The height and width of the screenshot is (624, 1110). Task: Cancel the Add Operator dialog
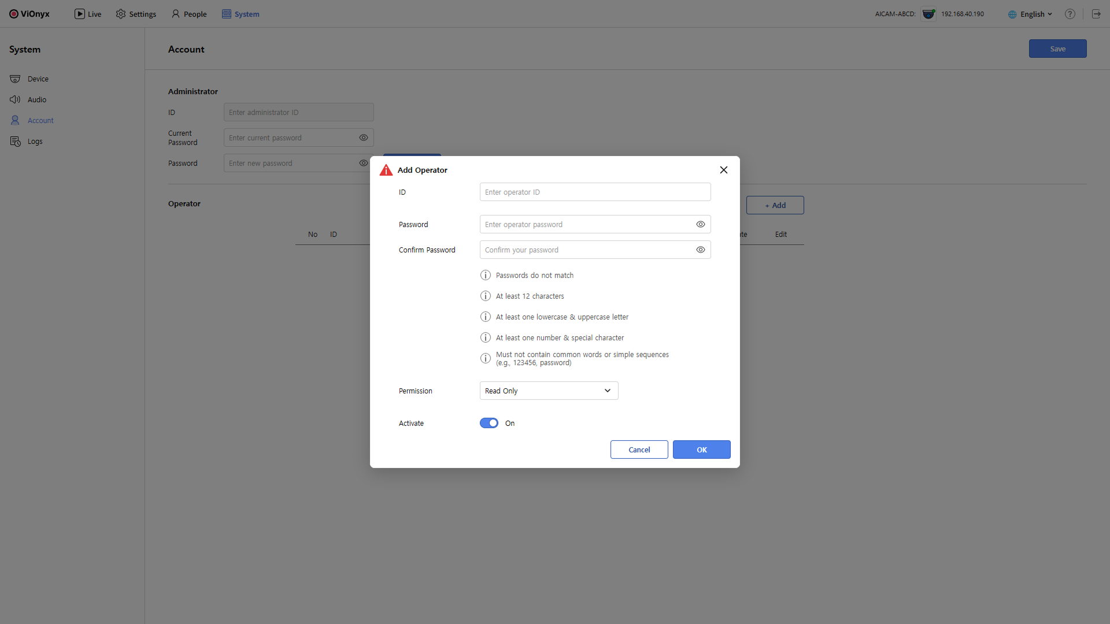coord(639,450)
